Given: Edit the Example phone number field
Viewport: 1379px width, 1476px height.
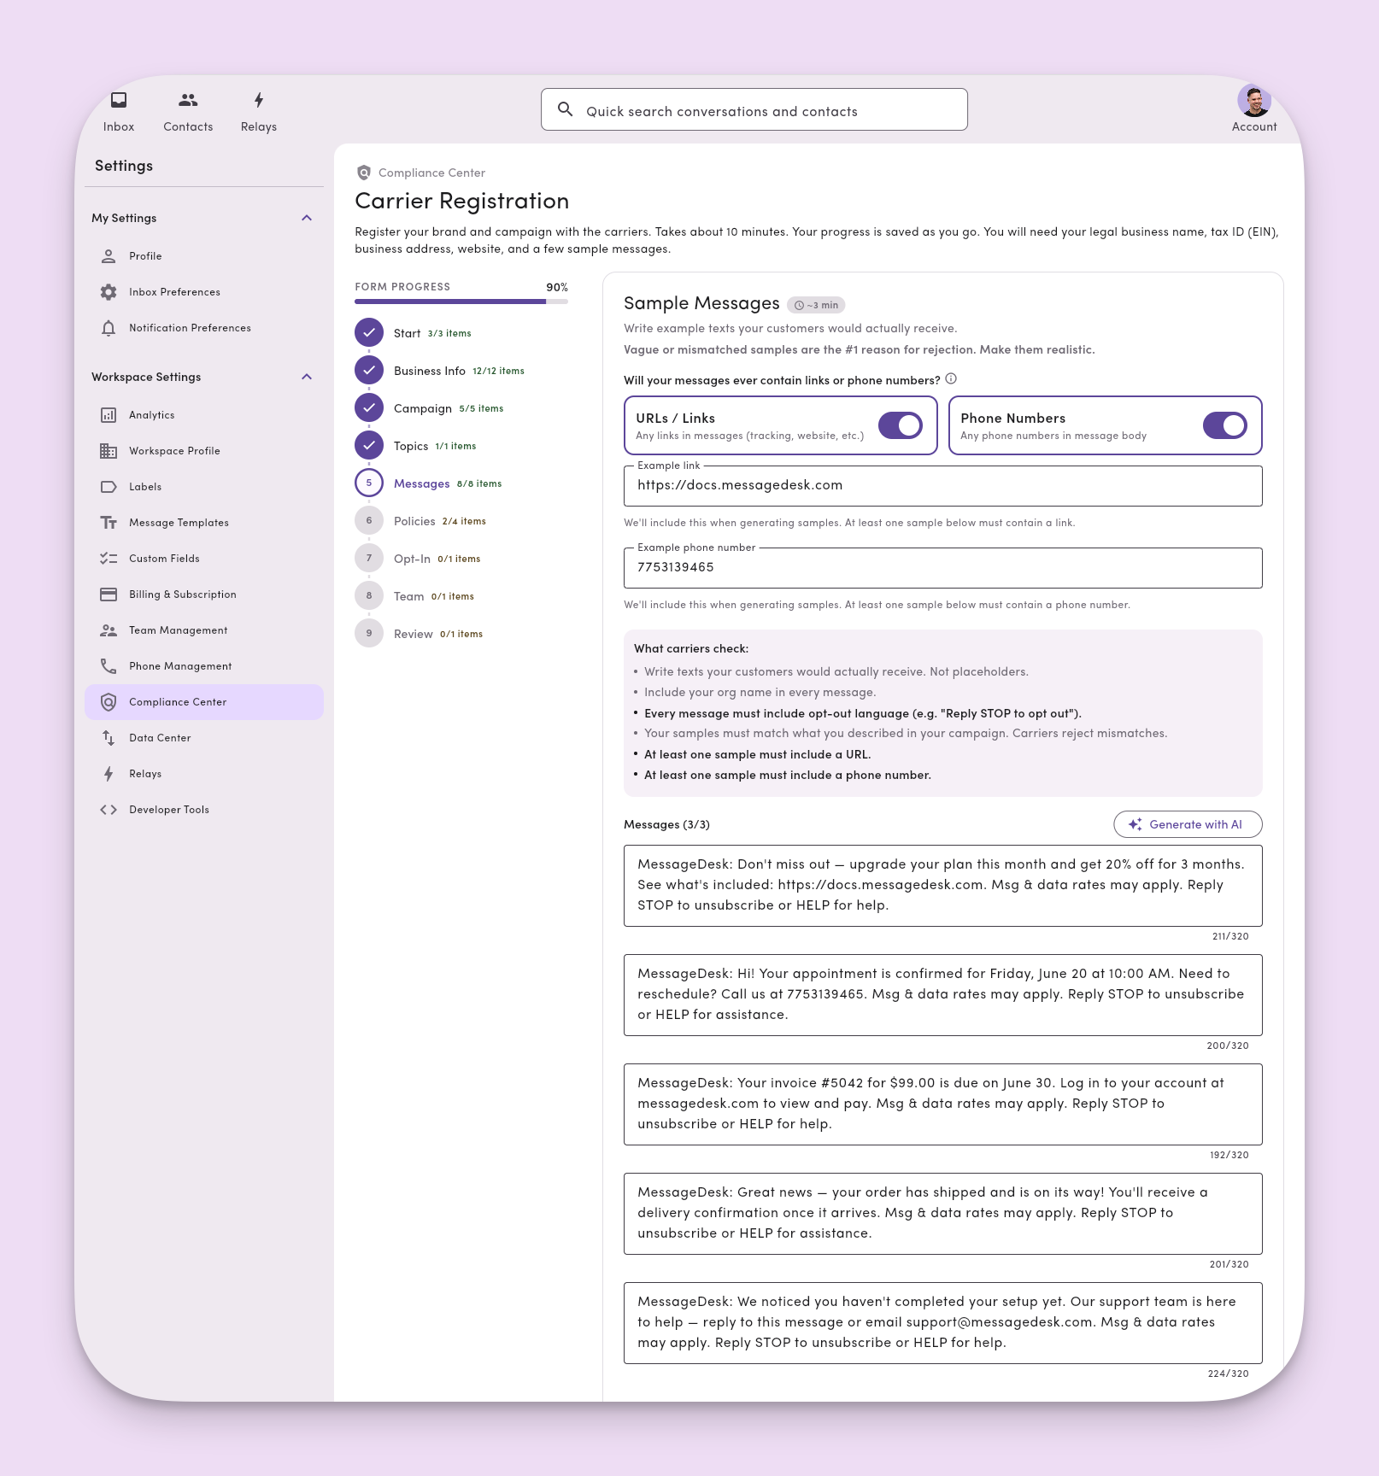Looking at the screenshot, I should [x=943, y=568].
